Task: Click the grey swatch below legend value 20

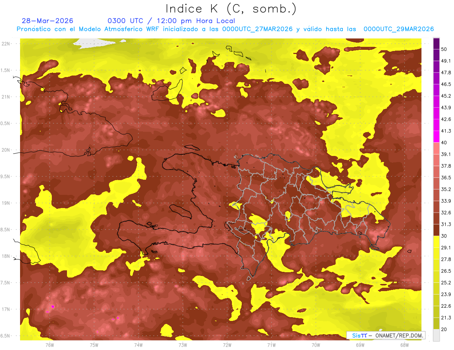Action: (x=436, y=335)
